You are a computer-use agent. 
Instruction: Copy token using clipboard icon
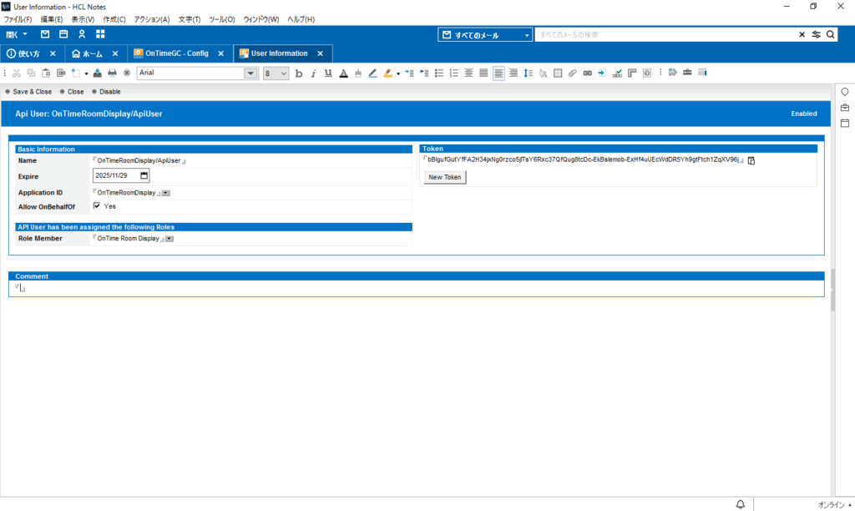pos(751,160)
